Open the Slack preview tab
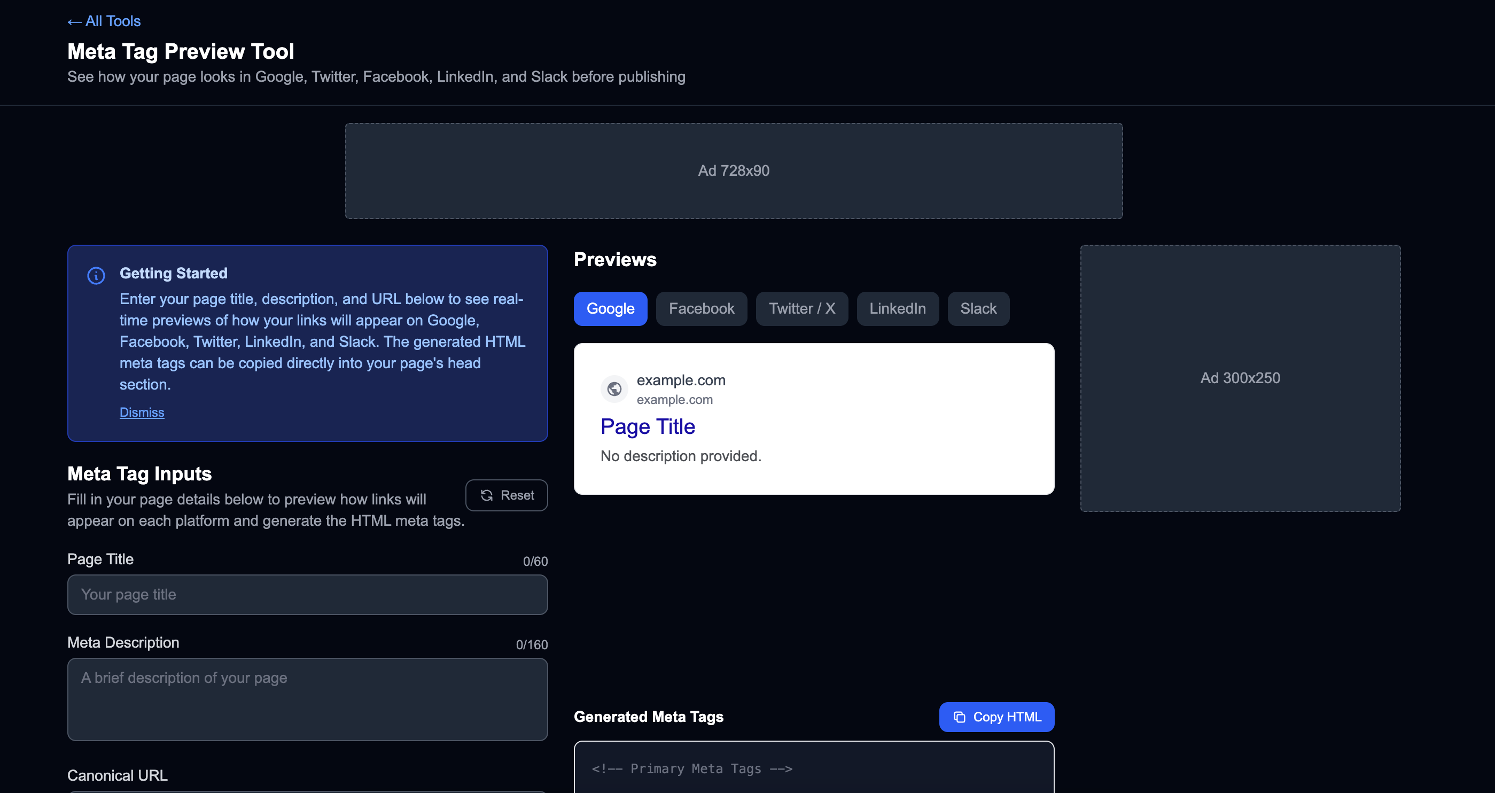Image resolution: width=1495 pixels, height=793 pixels. pos(978,308)
